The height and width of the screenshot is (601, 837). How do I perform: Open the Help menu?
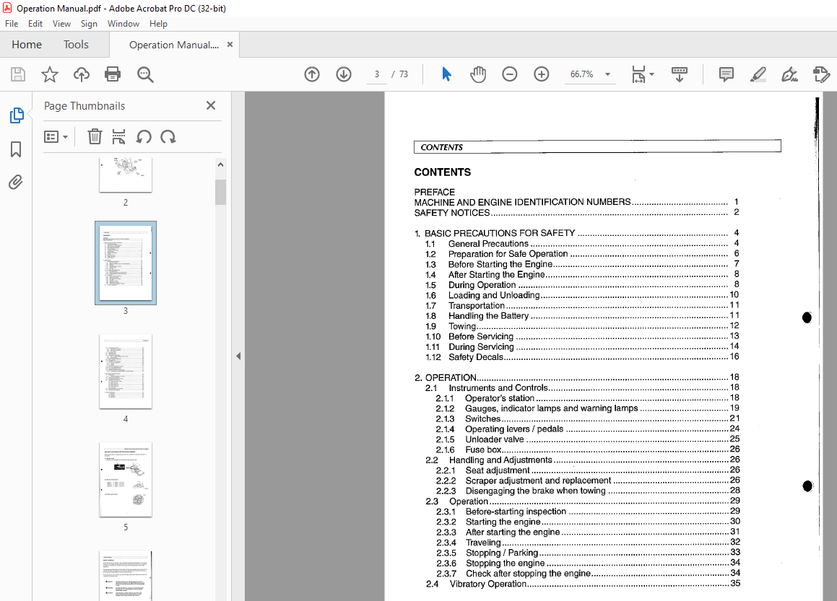[x=158, y=24]
